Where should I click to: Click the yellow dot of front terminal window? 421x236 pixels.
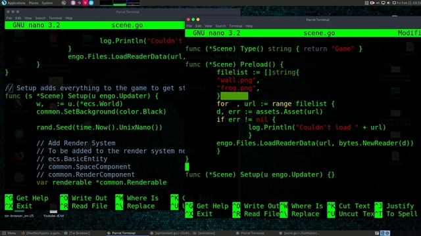(x=198, y=20)
